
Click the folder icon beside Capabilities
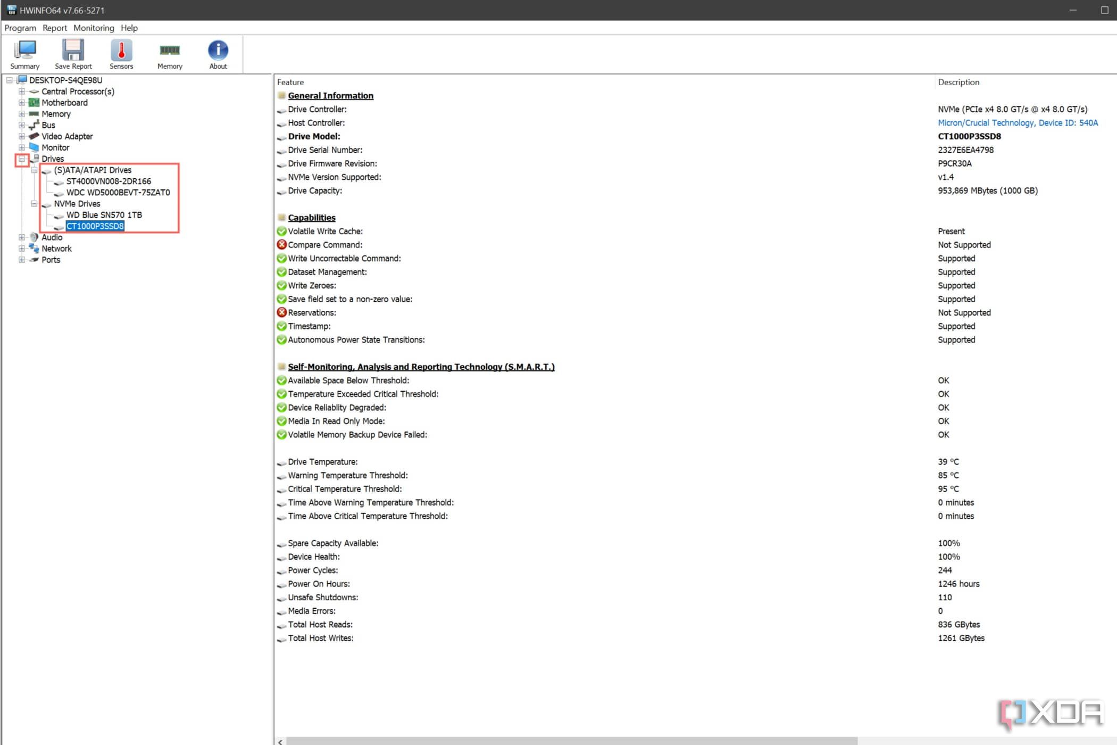[282, 218]
